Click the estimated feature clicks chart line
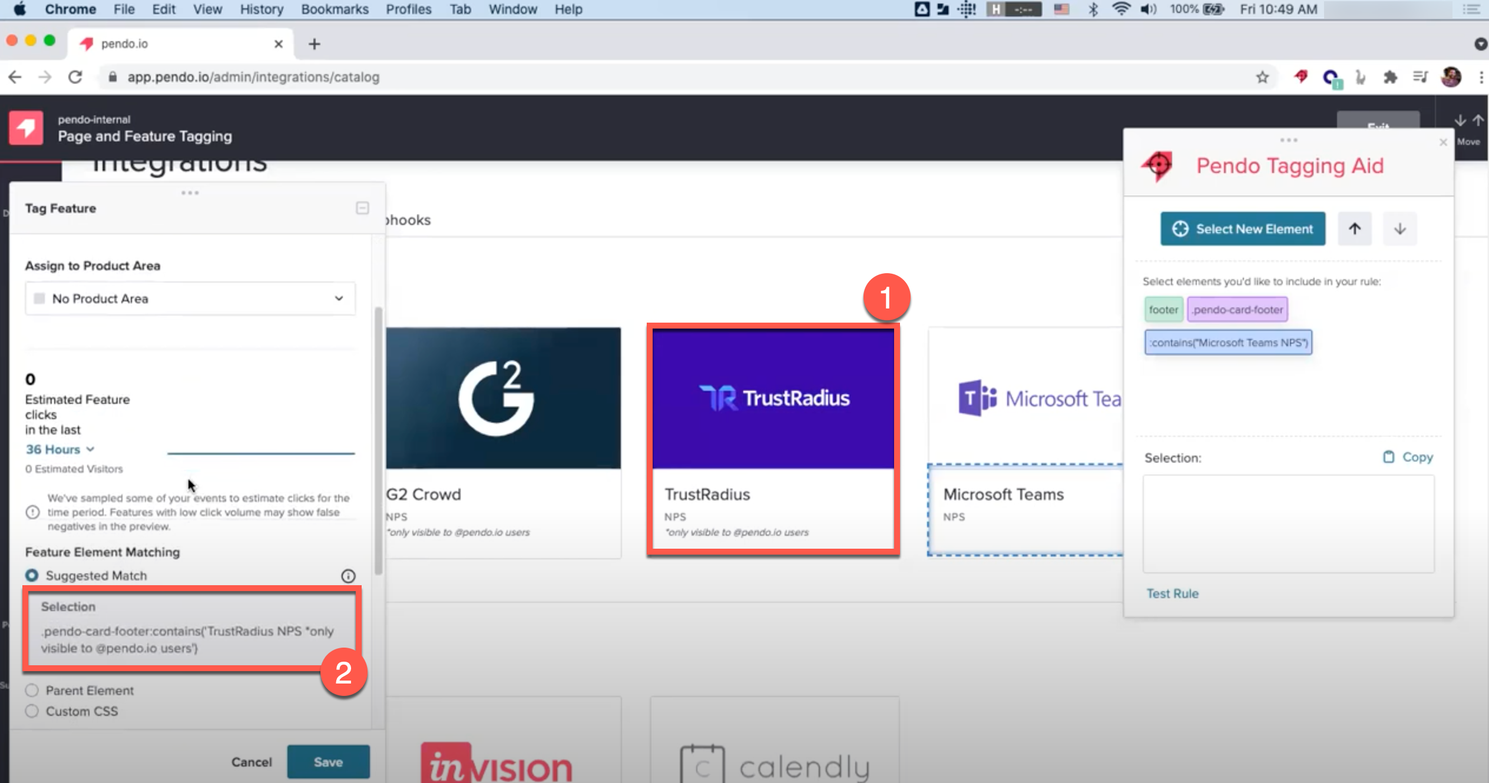This screenshot has height=783, width=1489. pos(261,453)
